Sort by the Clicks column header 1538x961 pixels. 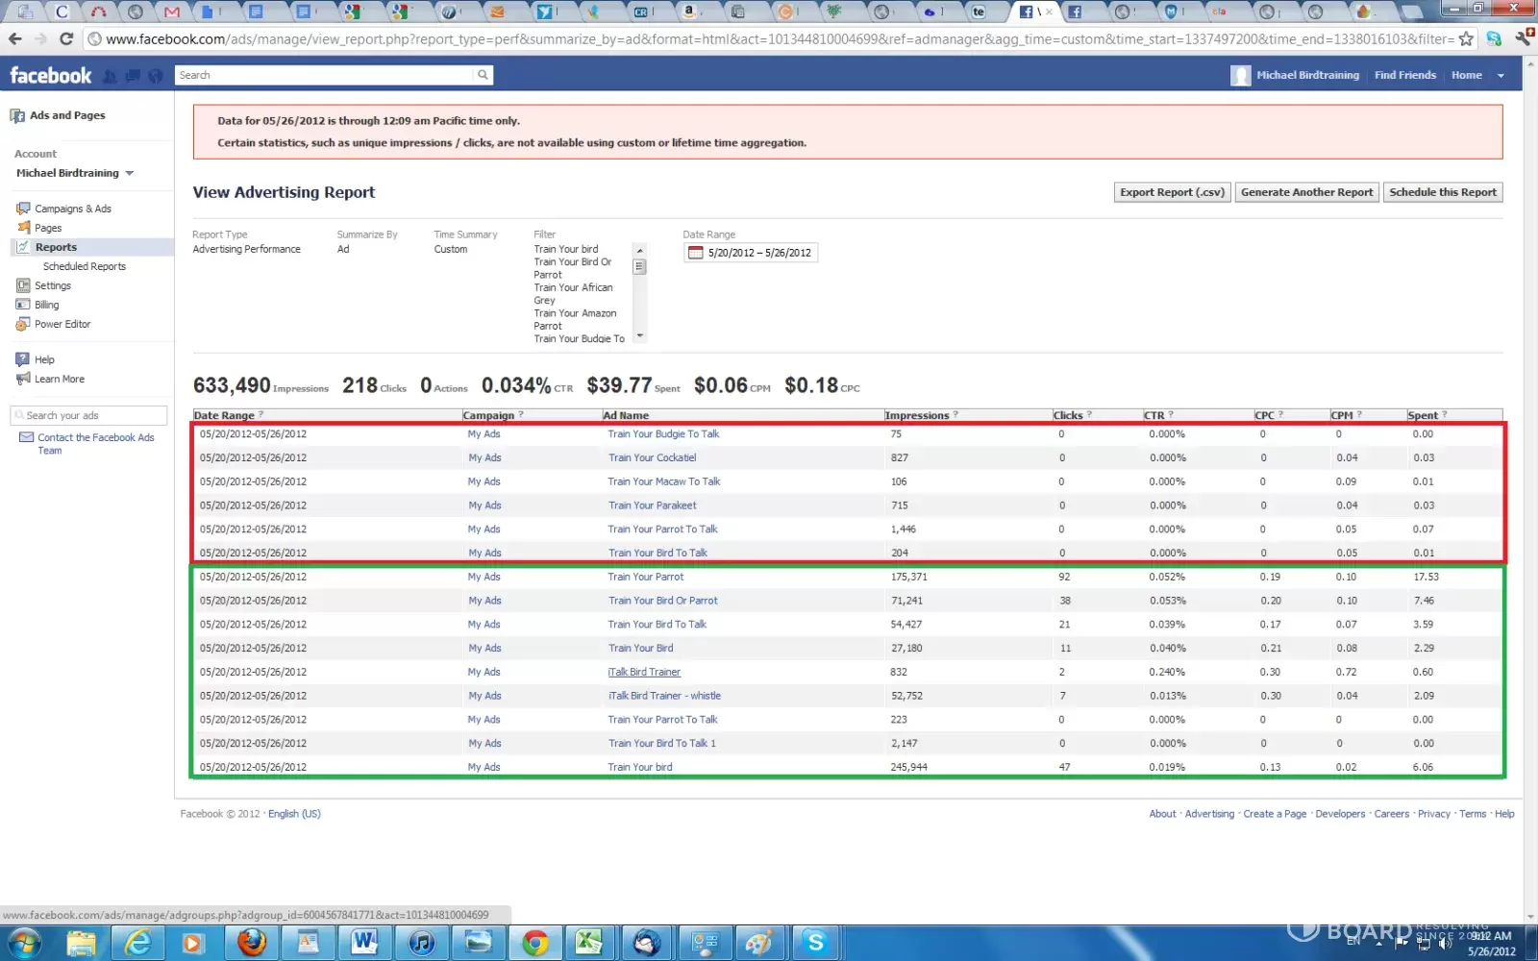tap(1068, 415)
